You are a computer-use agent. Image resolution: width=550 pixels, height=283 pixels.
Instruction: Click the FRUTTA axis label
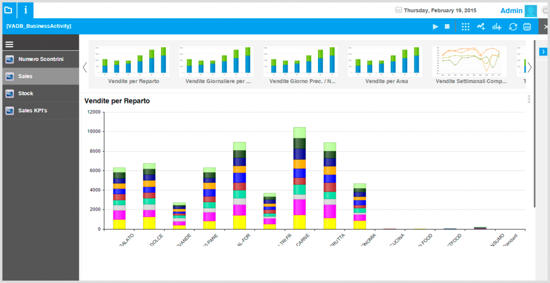click(x=338, y=239)
